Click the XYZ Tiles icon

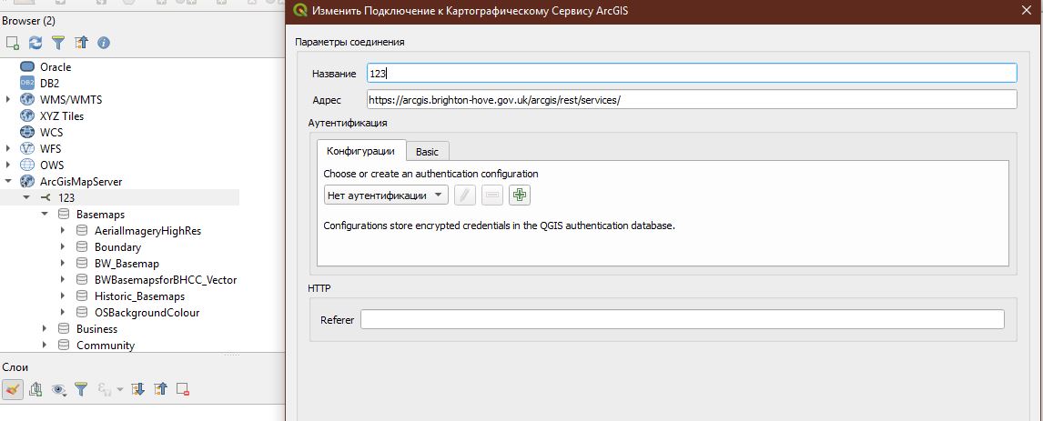(27, 115)
